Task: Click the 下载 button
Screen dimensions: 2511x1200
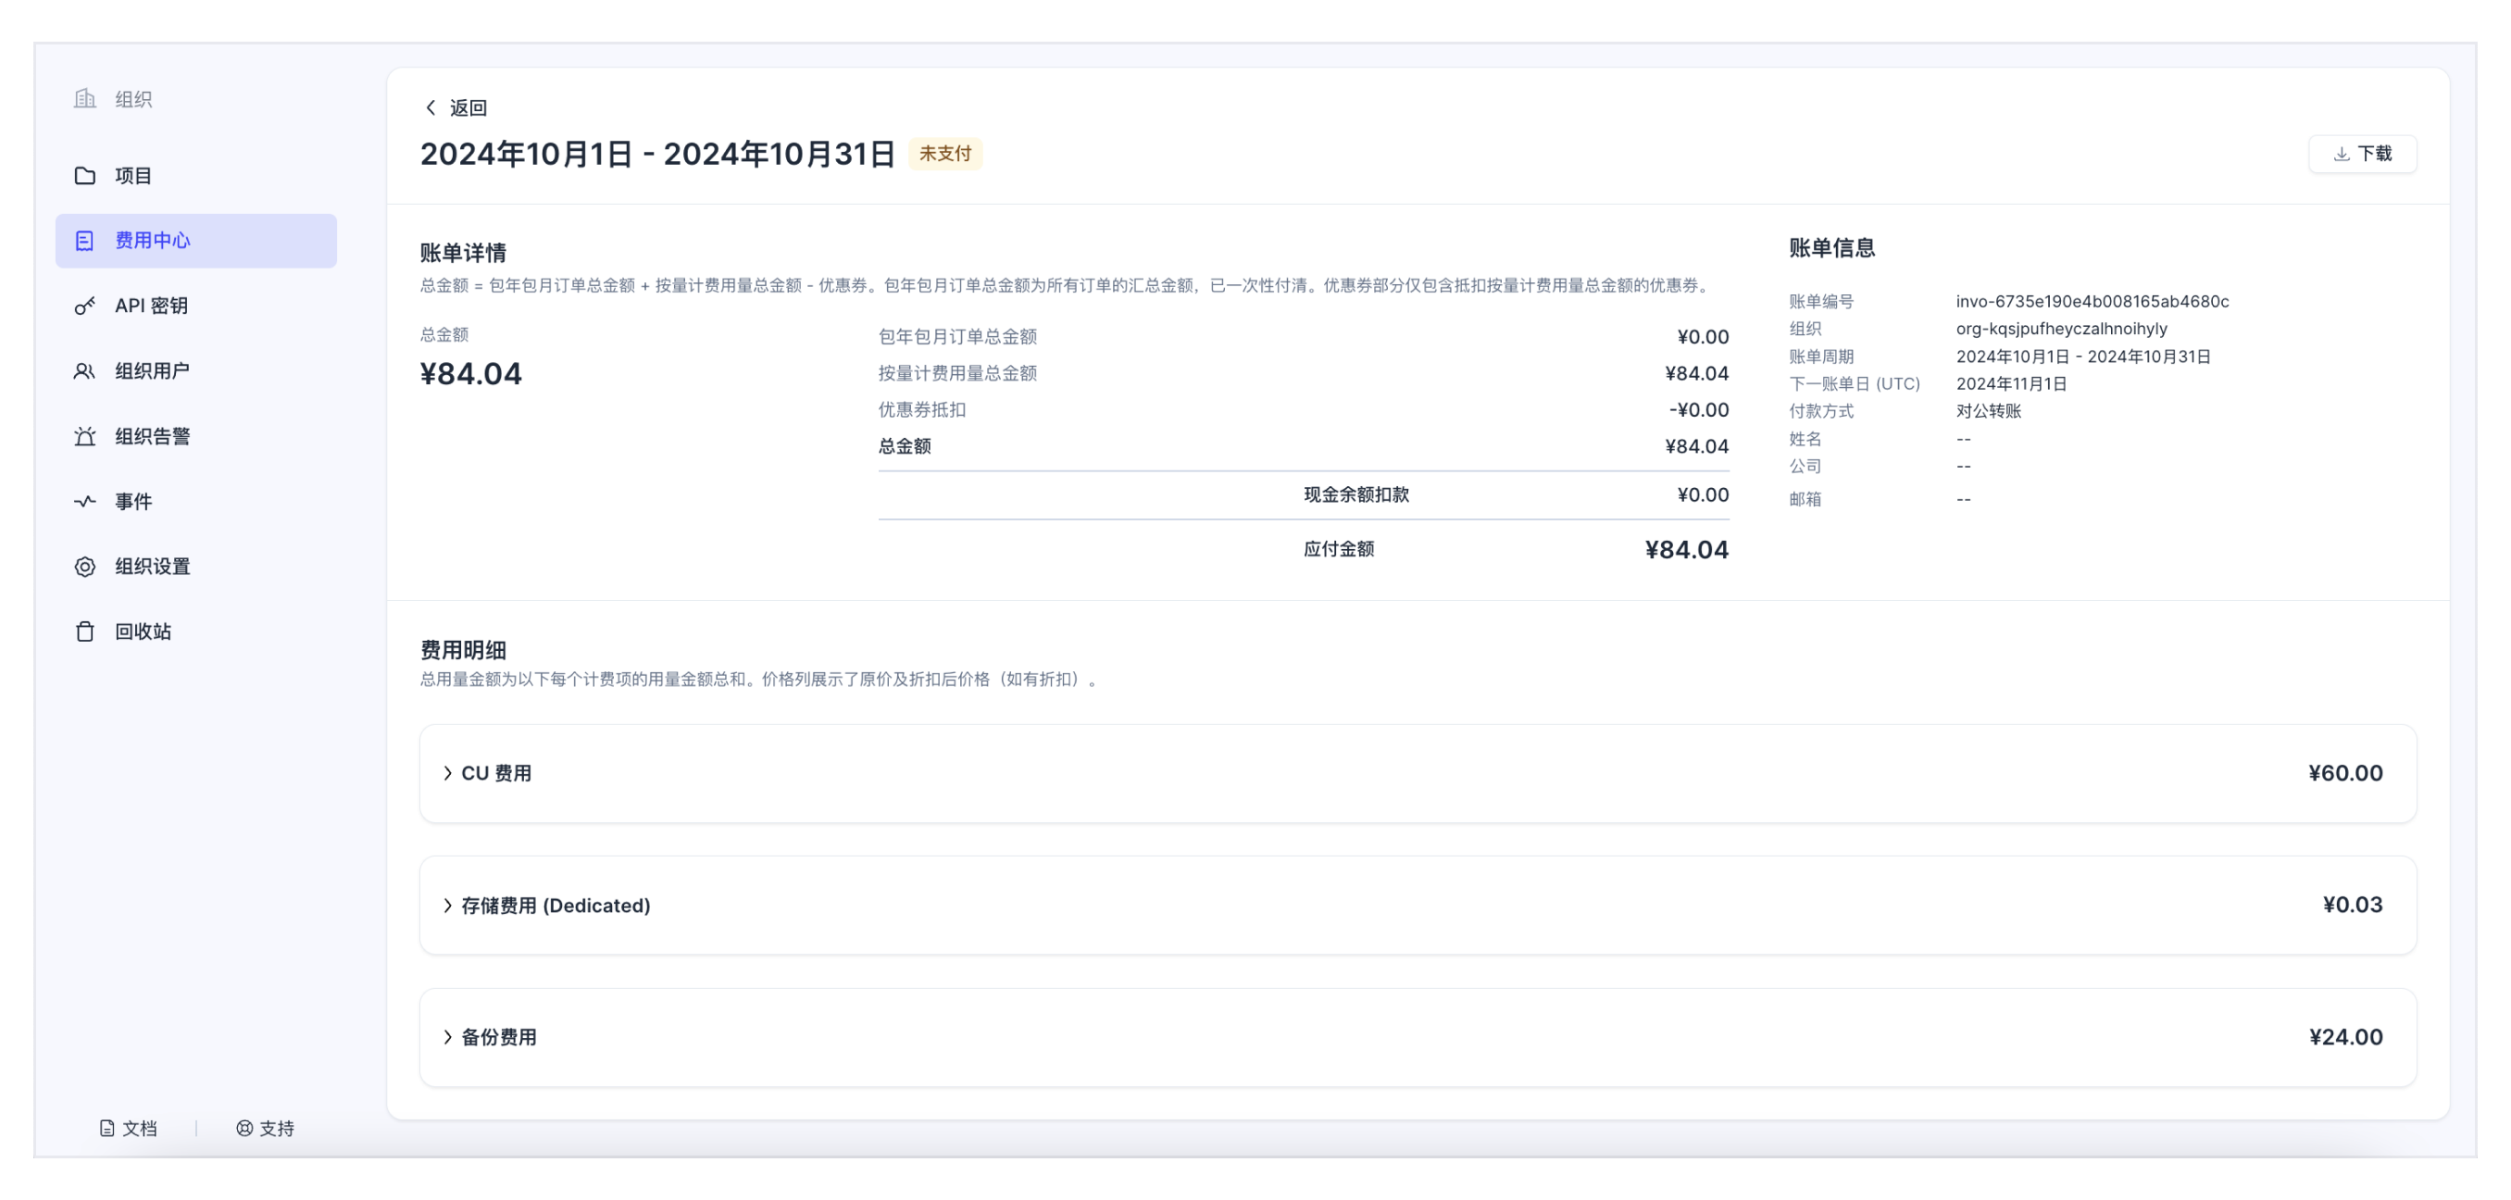Action: tap(2363, 153)
